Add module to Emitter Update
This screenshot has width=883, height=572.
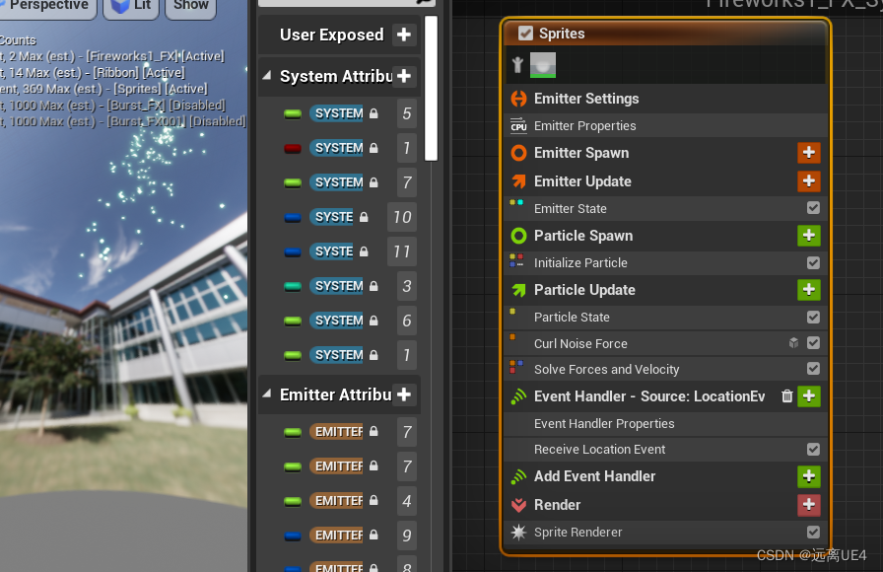tap(809, 180)
